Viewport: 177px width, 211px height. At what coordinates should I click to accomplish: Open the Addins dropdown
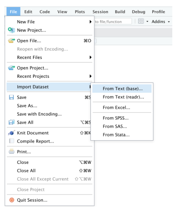(x=160, y=22)
